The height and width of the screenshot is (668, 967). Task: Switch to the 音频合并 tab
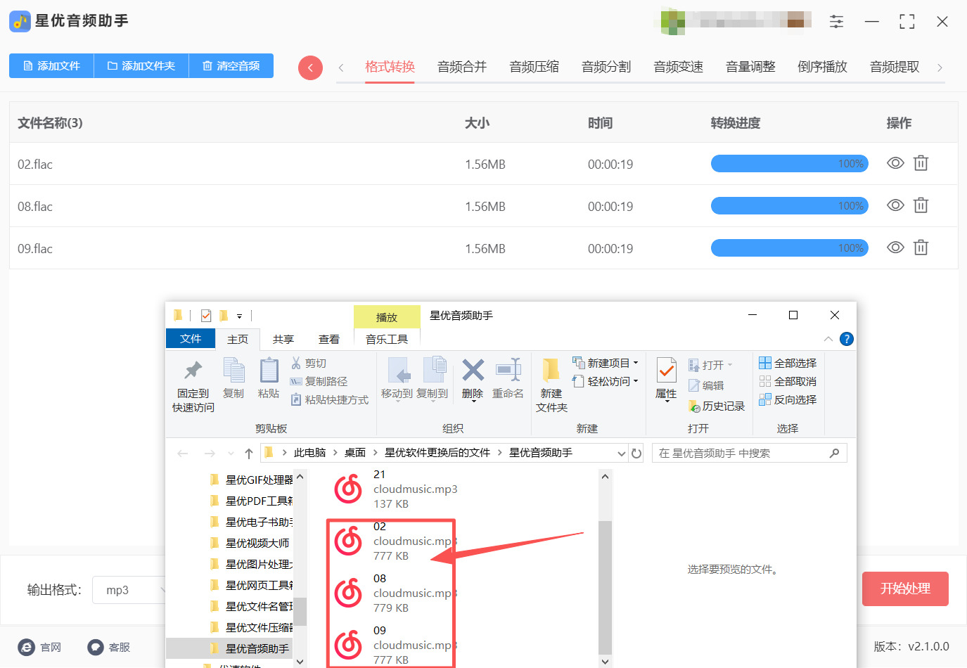click(x=462, y=67)
